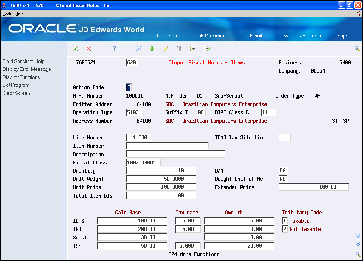Click the Quantity field
The height and width of the screenshot is (261, 363).
(161, 170)
